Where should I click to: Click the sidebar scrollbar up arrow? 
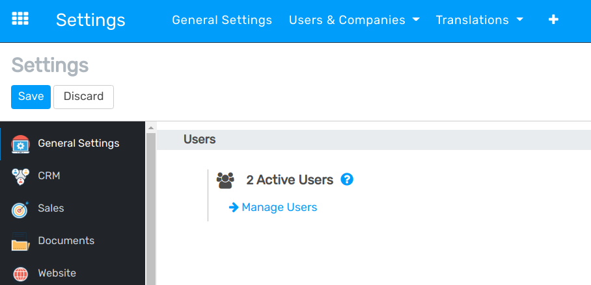click(x=151, y=127)
